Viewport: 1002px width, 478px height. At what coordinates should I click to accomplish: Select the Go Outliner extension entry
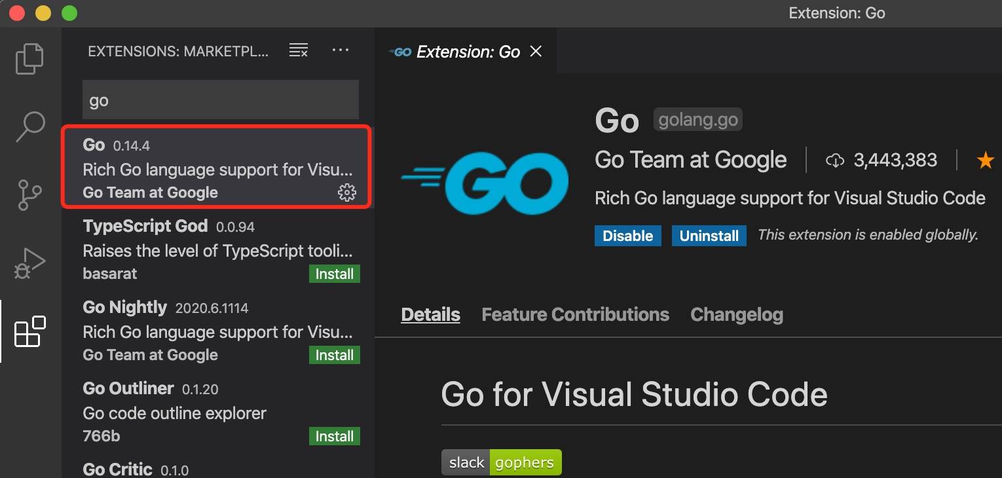point(218,413)
